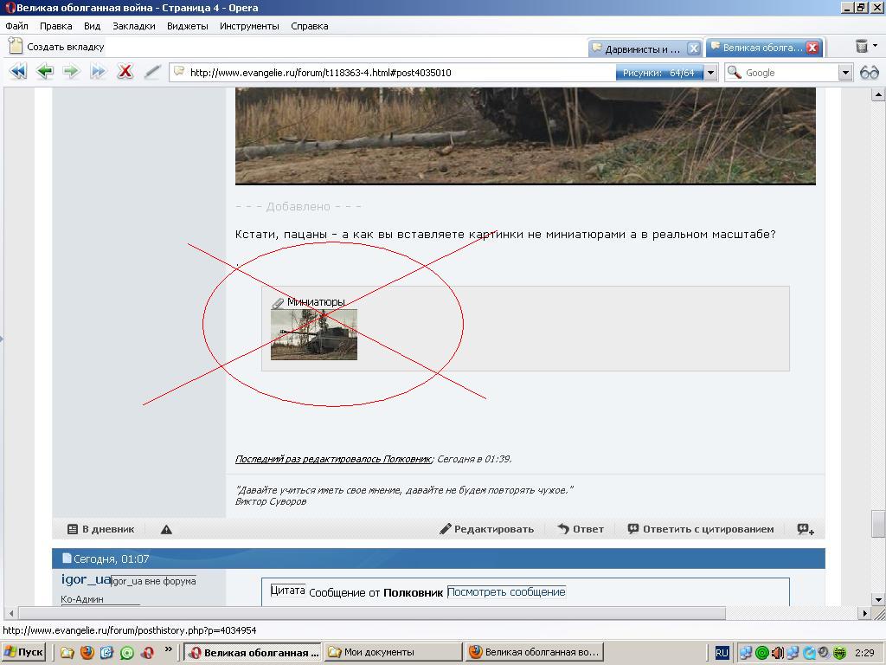The width and height of the screenshot is (886, 665).
Task: Open the Посмотреть сообщение link
Action: [506, 592]
